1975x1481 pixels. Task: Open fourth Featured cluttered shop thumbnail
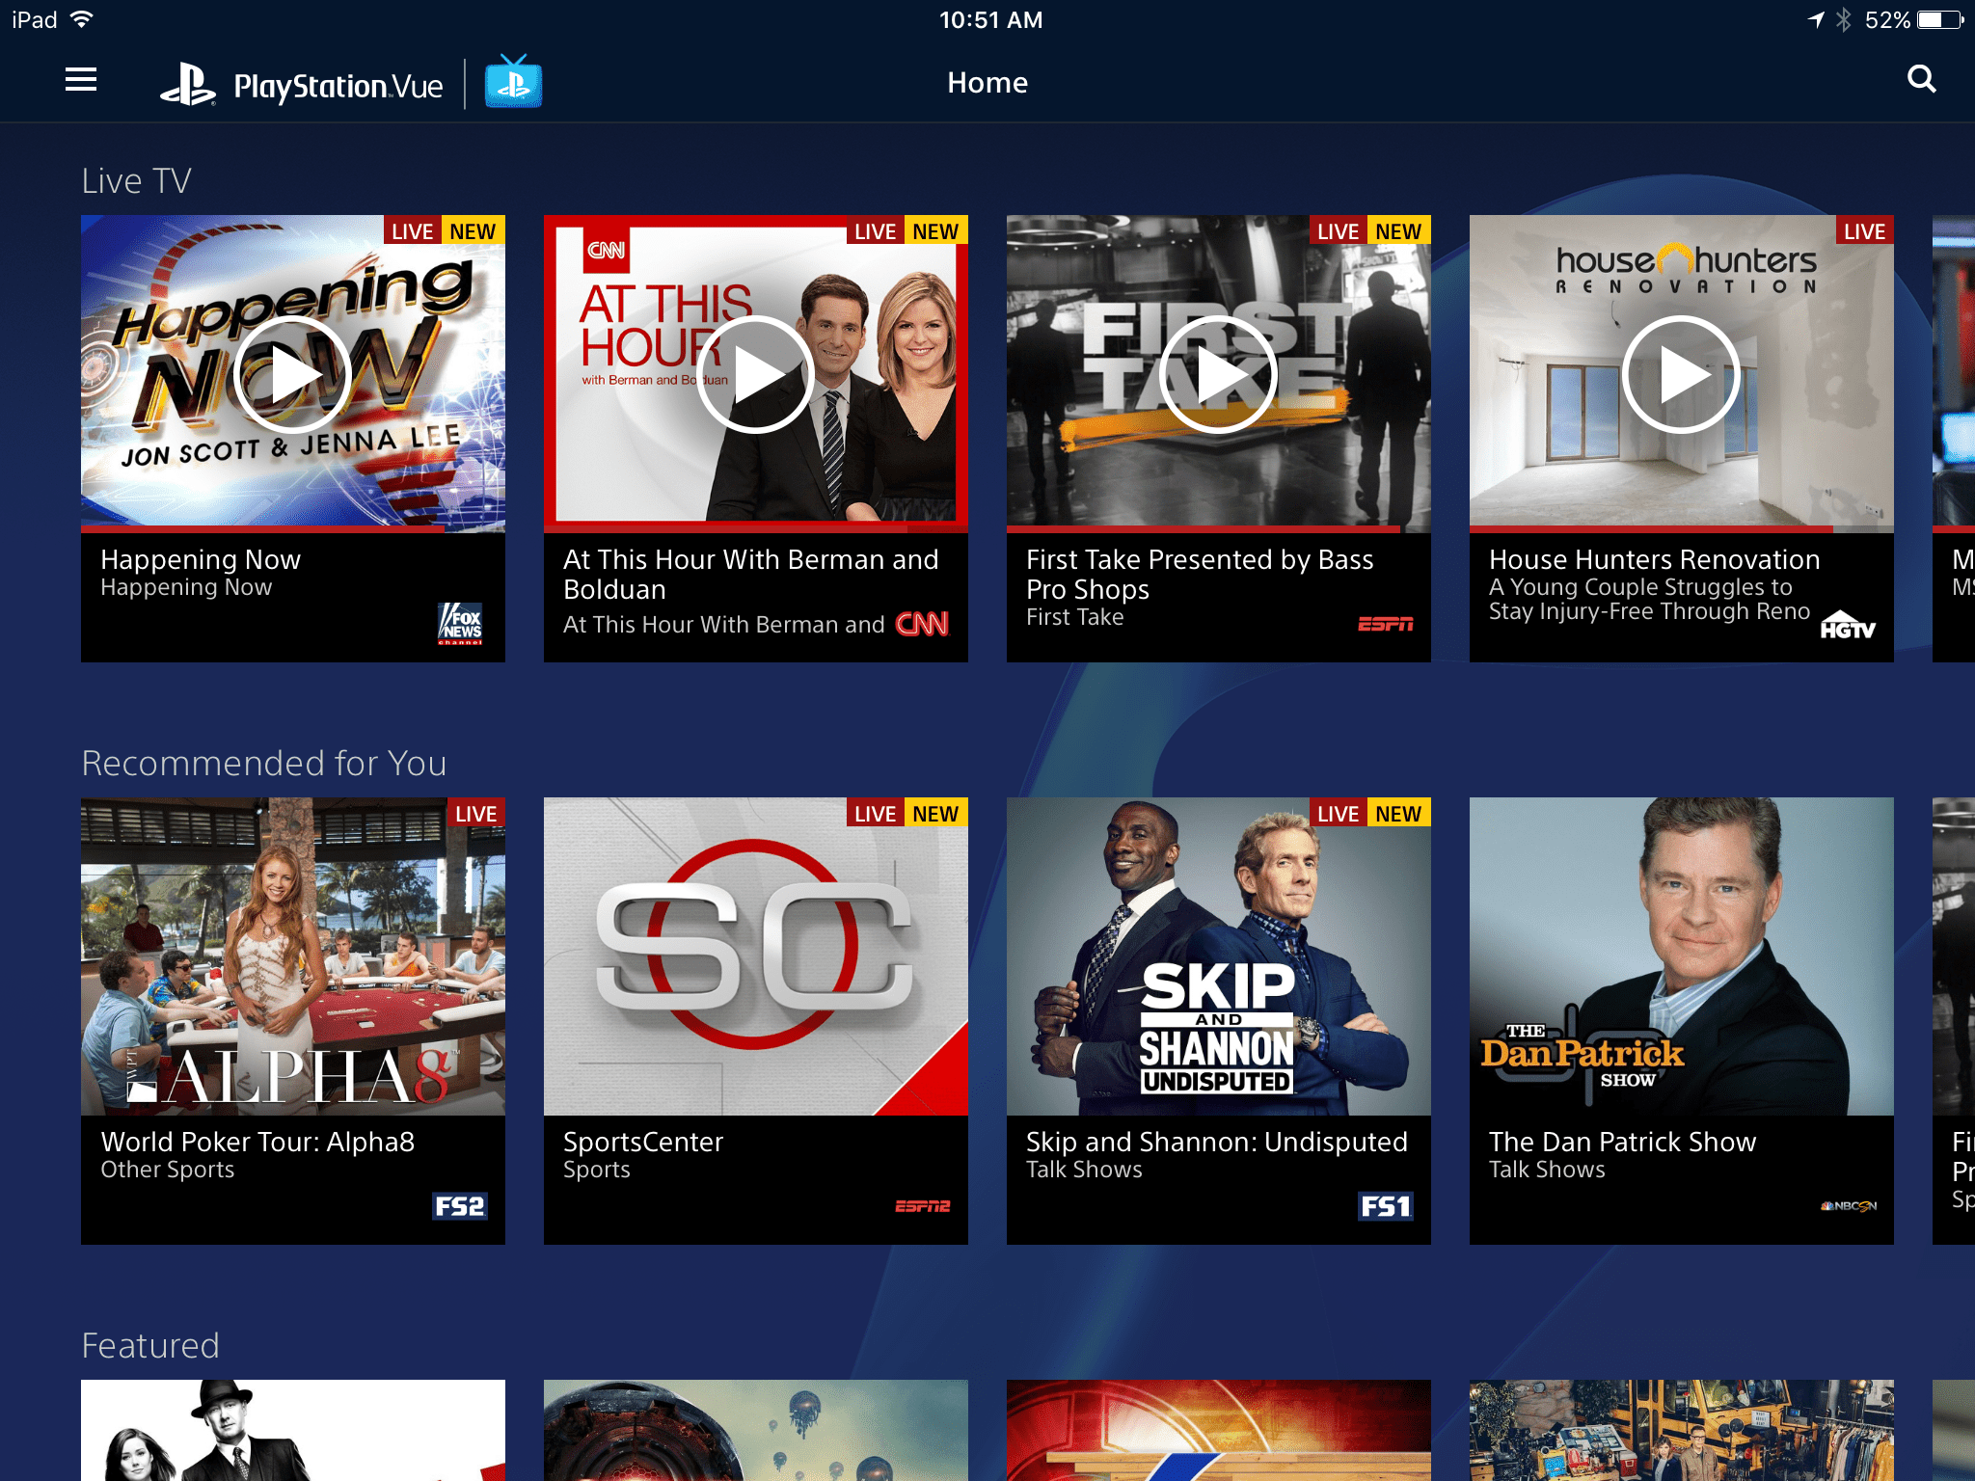[1682, 1430]
